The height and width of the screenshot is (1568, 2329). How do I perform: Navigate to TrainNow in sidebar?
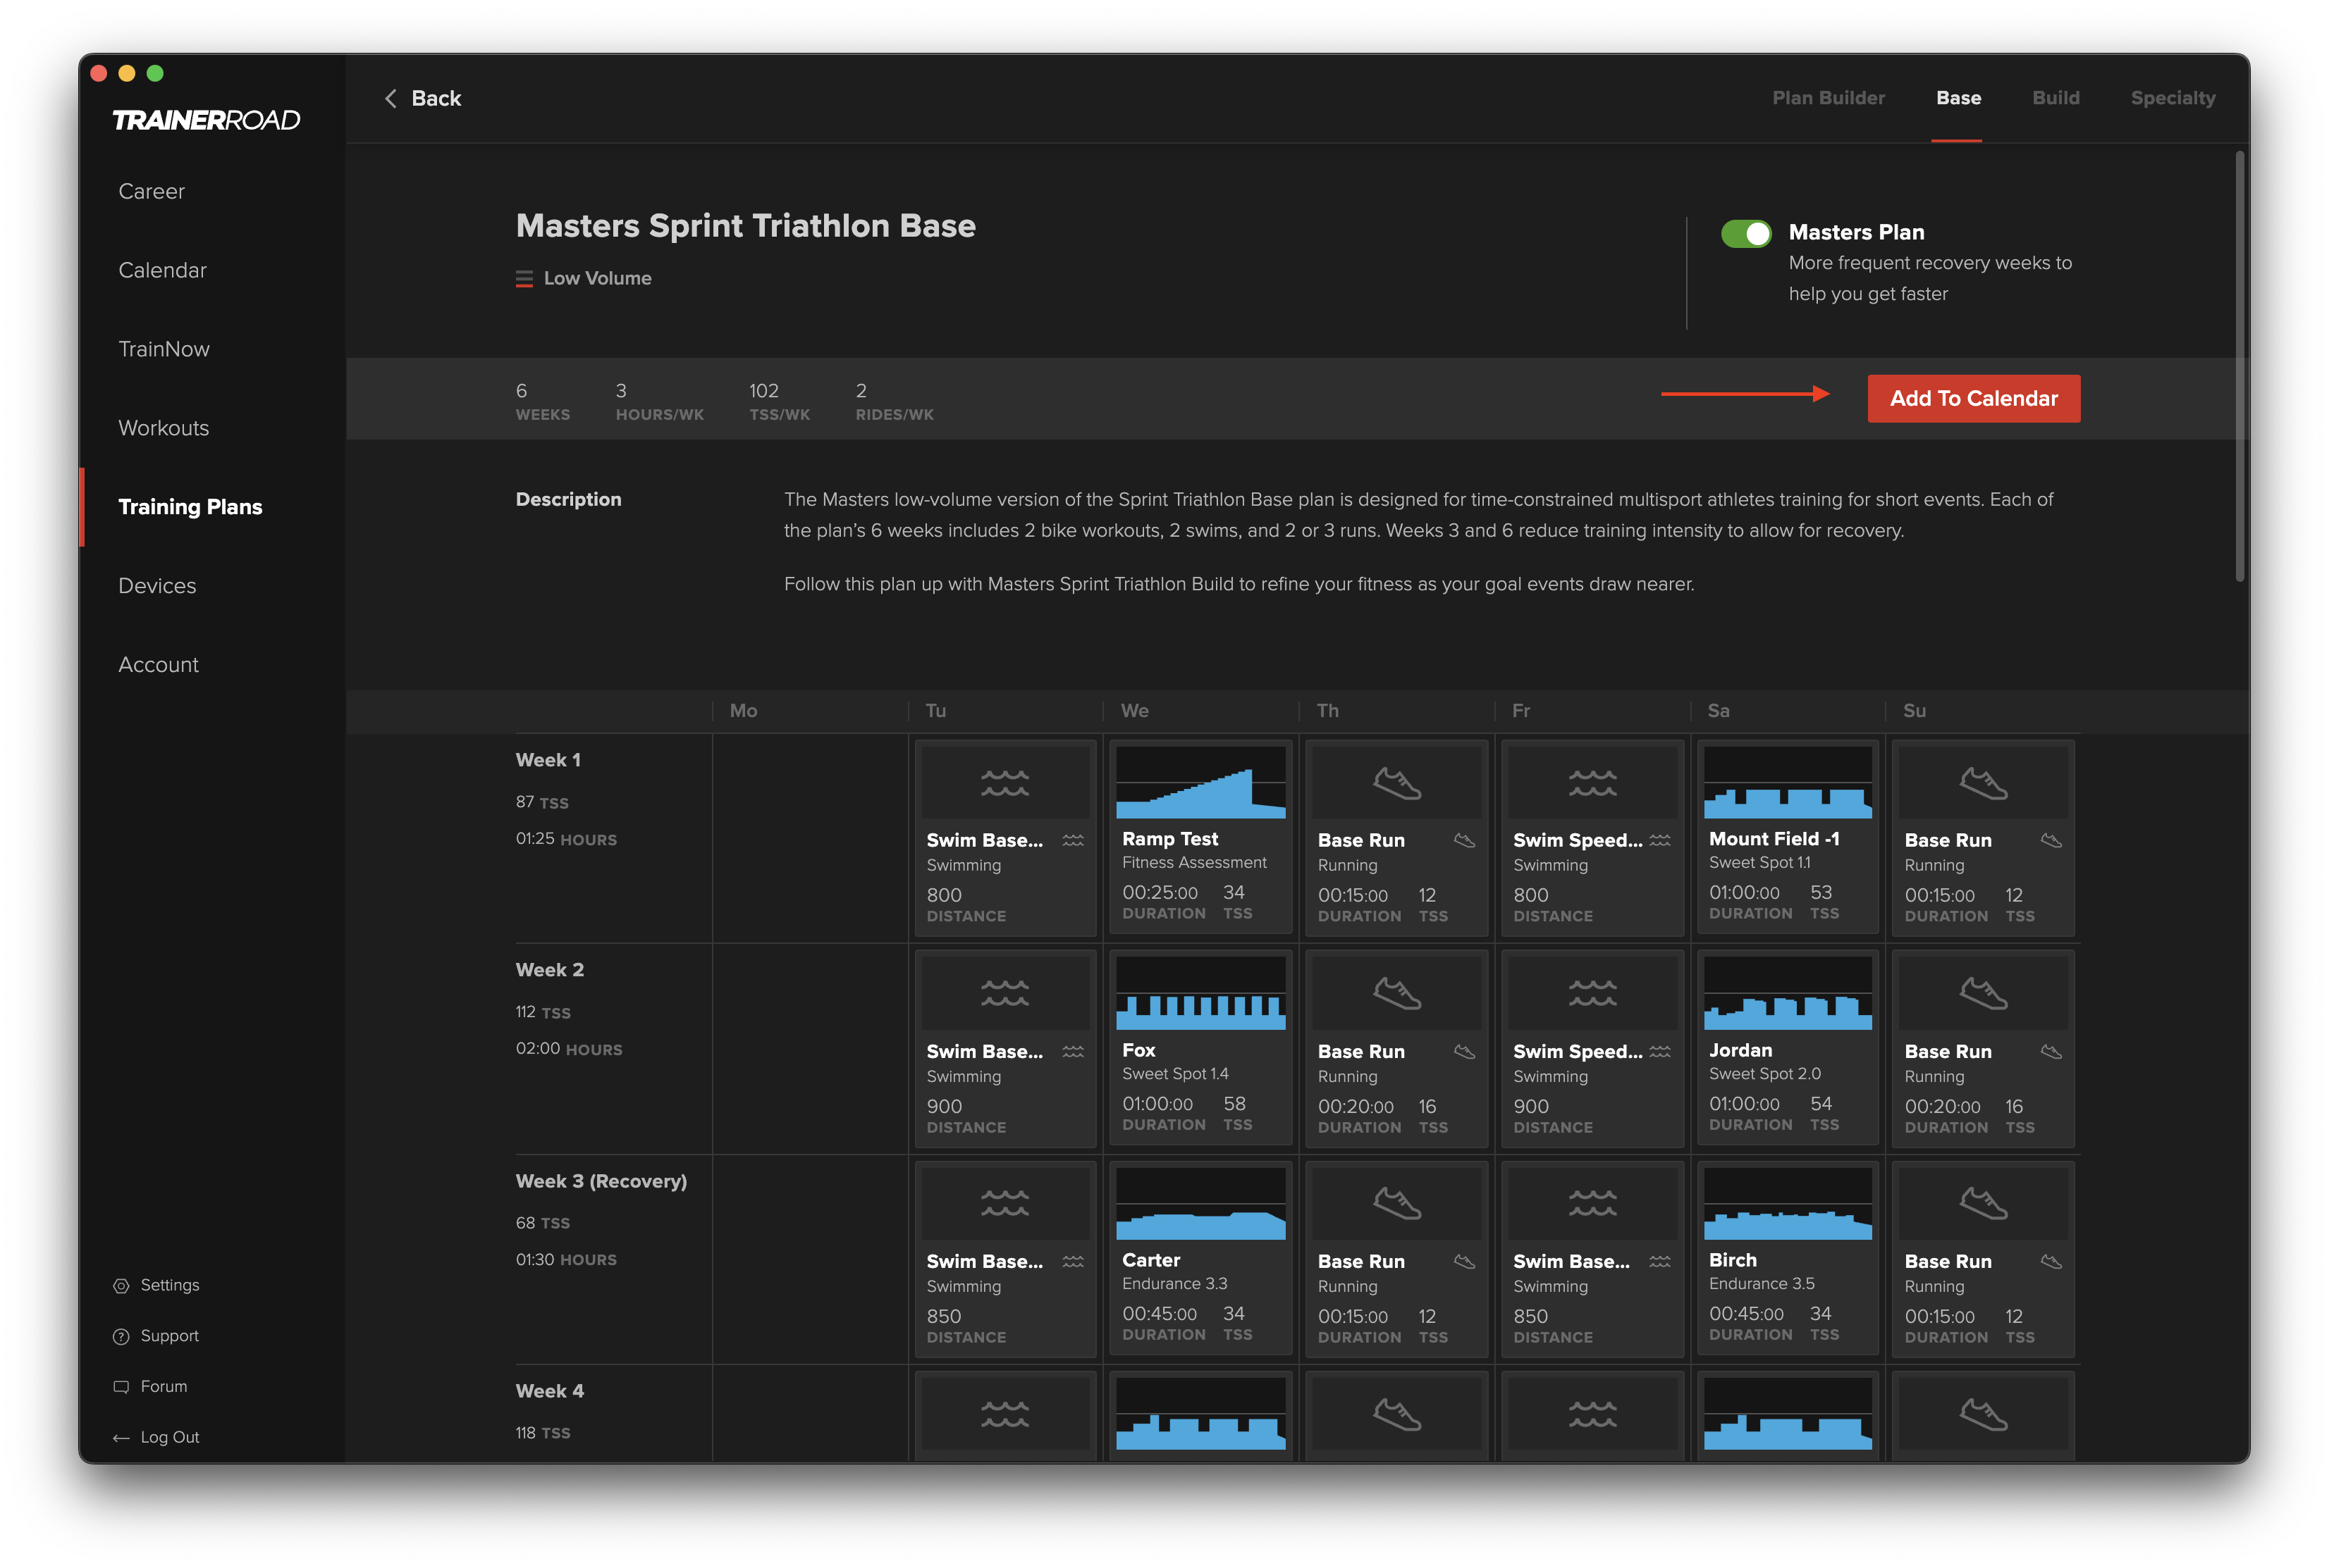164,349
